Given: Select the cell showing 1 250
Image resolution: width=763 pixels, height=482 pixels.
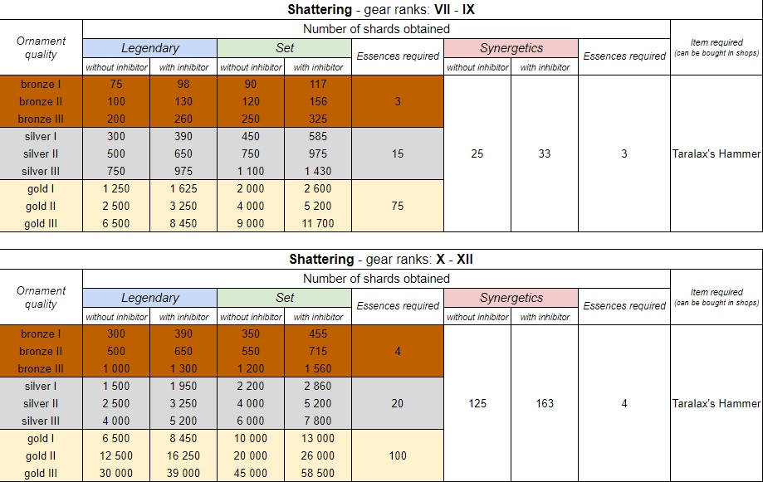Looking at the screenshot, I should tap(115, 188).
